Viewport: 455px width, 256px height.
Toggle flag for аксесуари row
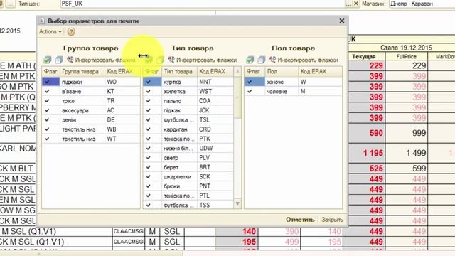coord(48,110)
